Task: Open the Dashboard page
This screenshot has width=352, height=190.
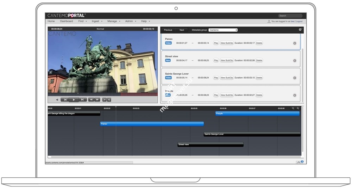Action: tap(67, 21)
